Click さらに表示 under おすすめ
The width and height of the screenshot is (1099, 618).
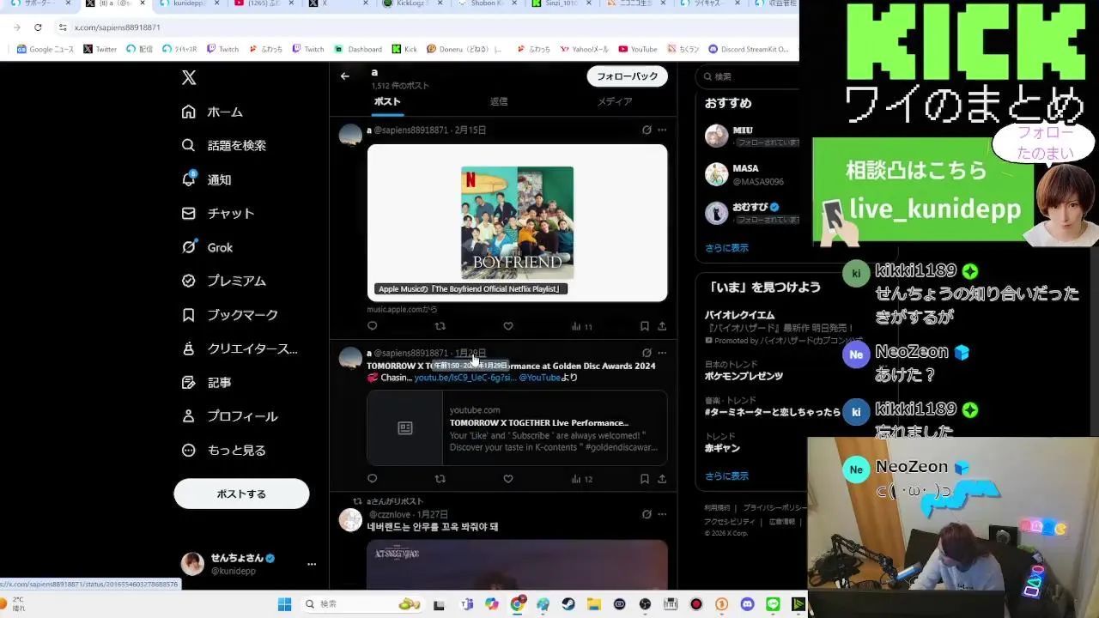tap(726, 248)
